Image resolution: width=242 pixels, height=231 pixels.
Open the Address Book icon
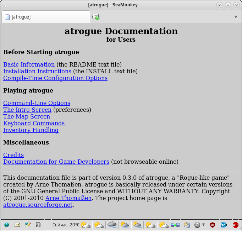pos(38,225)
